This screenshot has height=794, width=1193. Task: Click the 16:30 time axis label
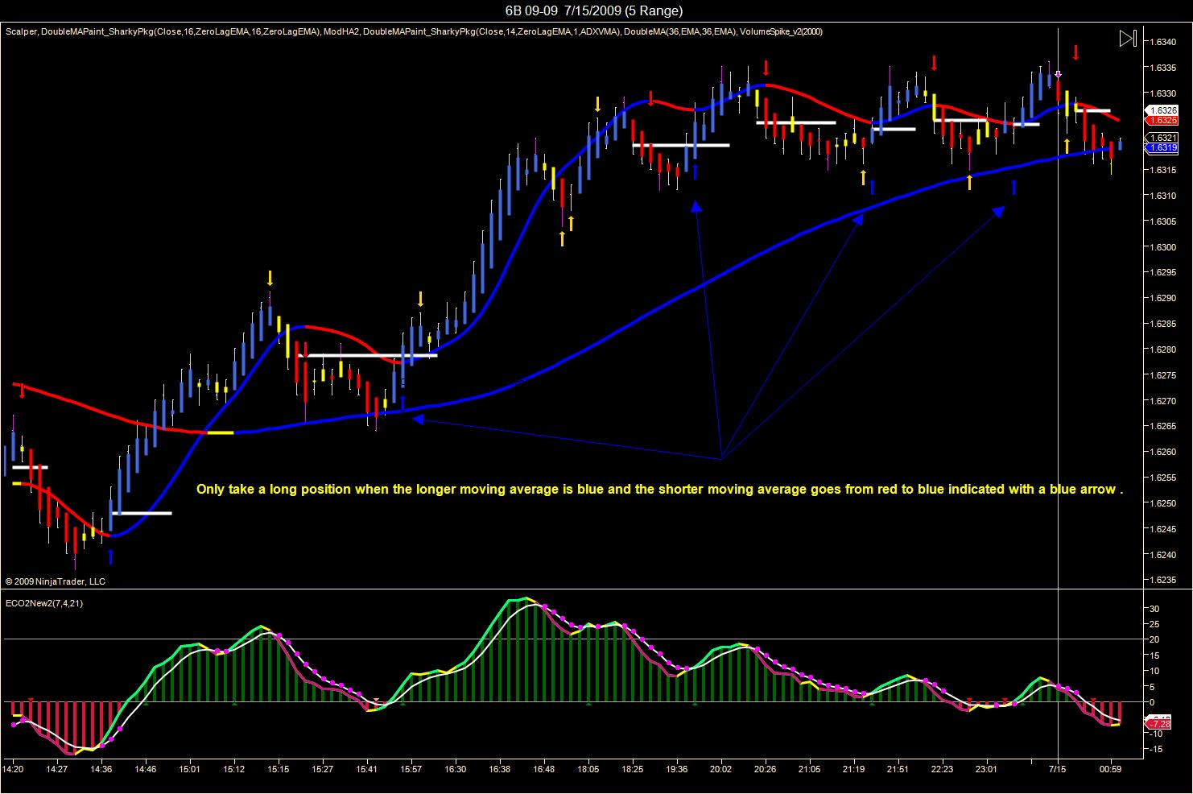pyautogui.click(x=455, y=769)
